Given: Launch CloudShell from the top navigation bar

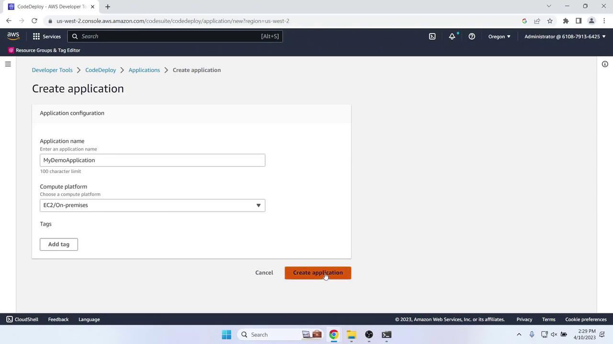Looking at the screenshot, I should [432, 36].
